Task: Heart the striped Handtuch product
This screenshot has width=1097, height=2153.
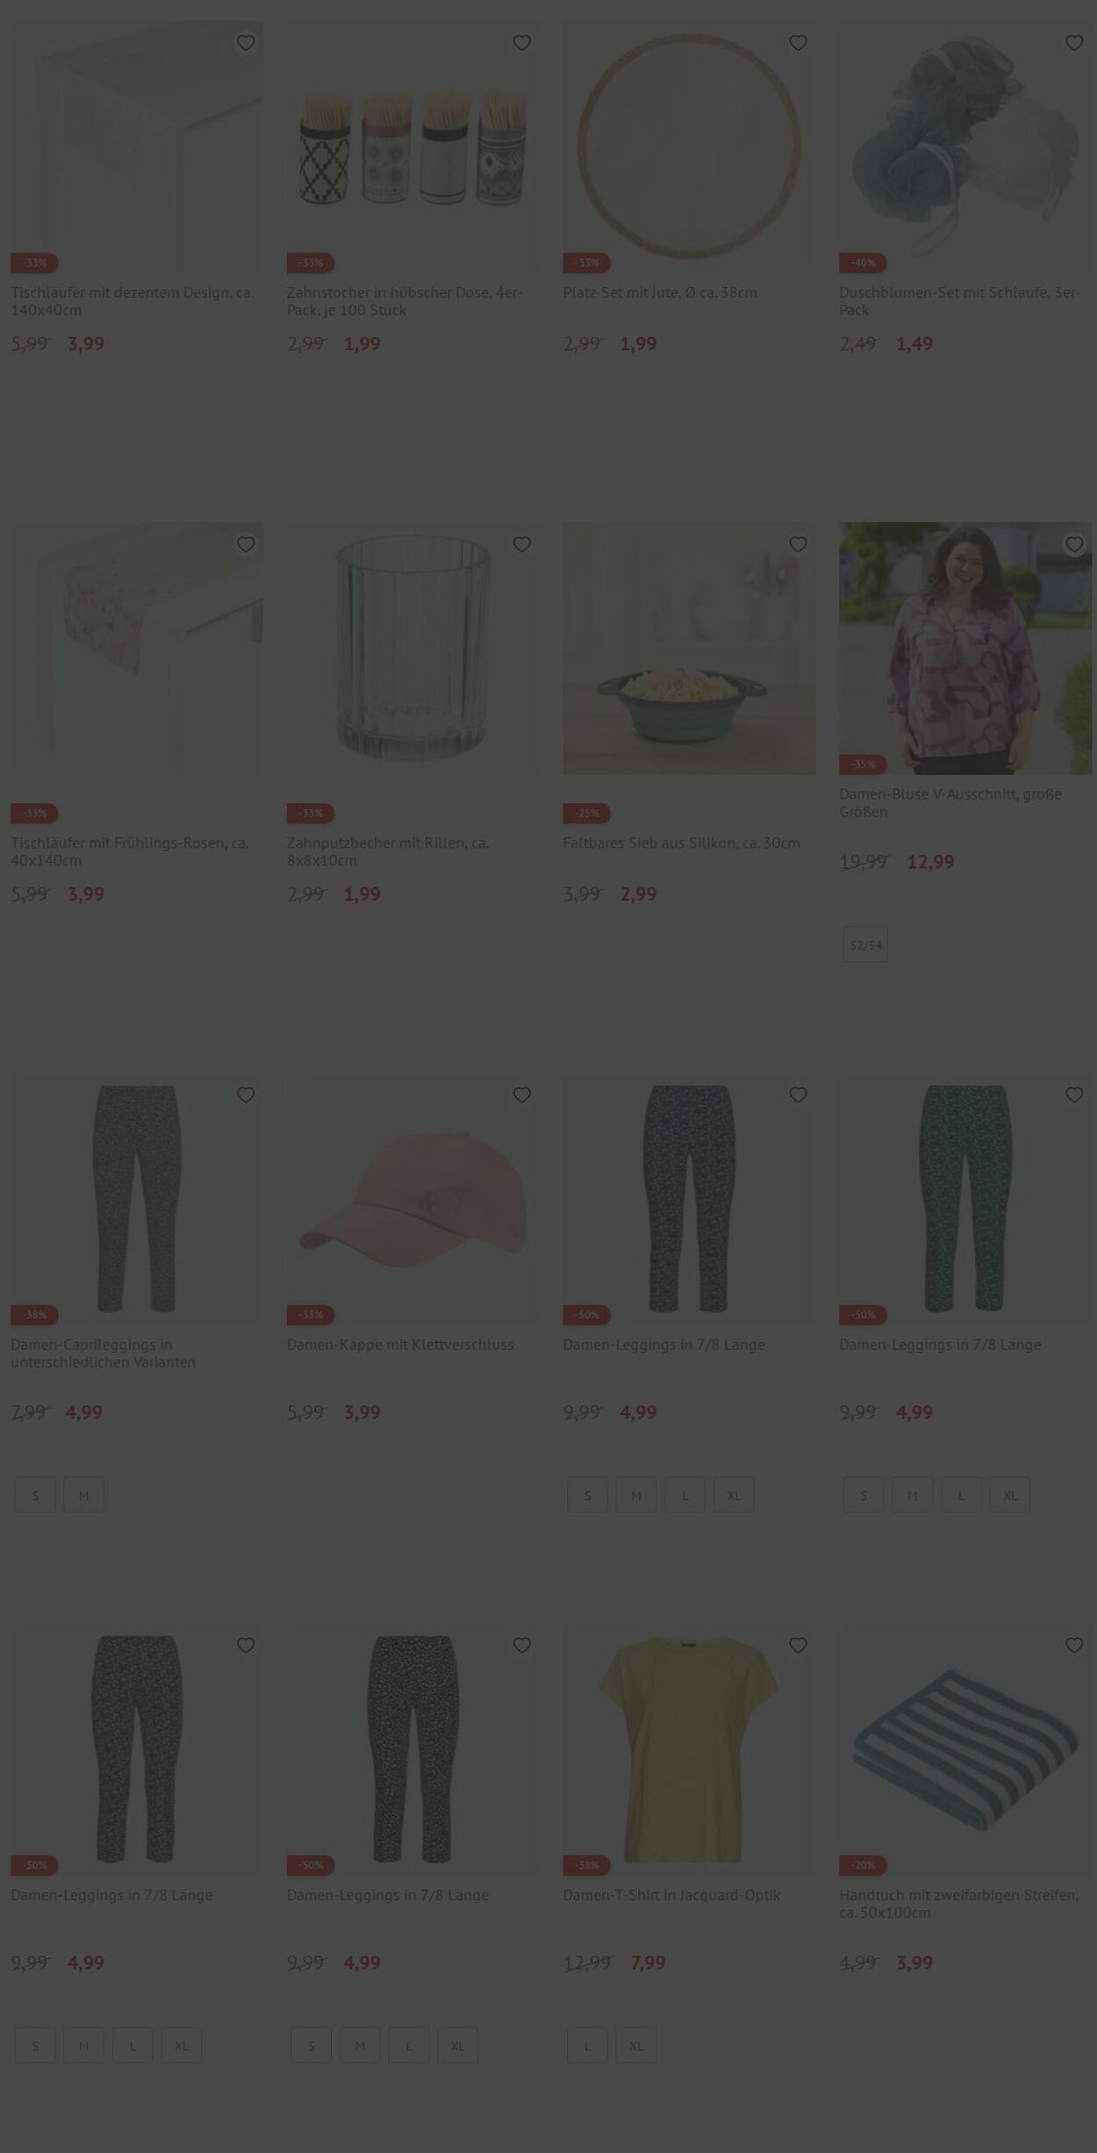Action: coord(1074,1646)
